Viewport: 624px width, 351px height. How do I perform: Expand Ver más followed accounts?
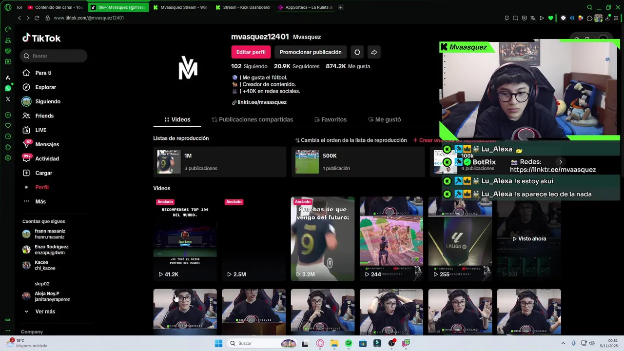point(45,312)
